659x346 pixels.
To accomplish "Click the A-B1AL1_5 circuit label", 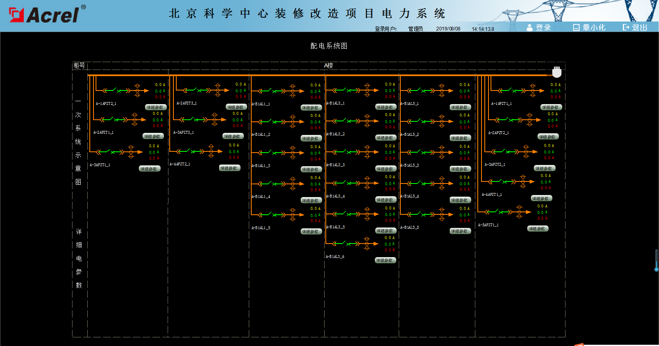I will (x=261, y=228).
